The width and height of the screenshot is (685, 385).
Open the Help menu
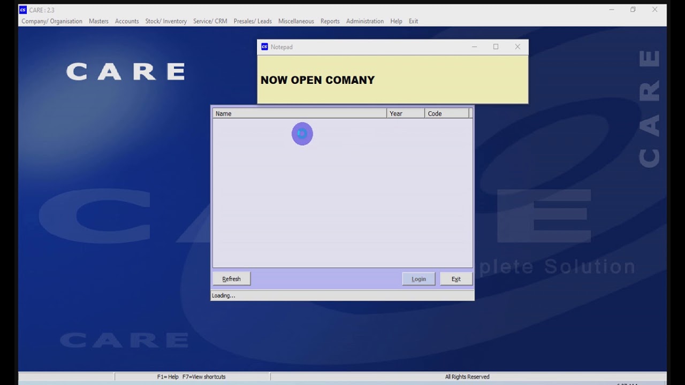(396, 21)
